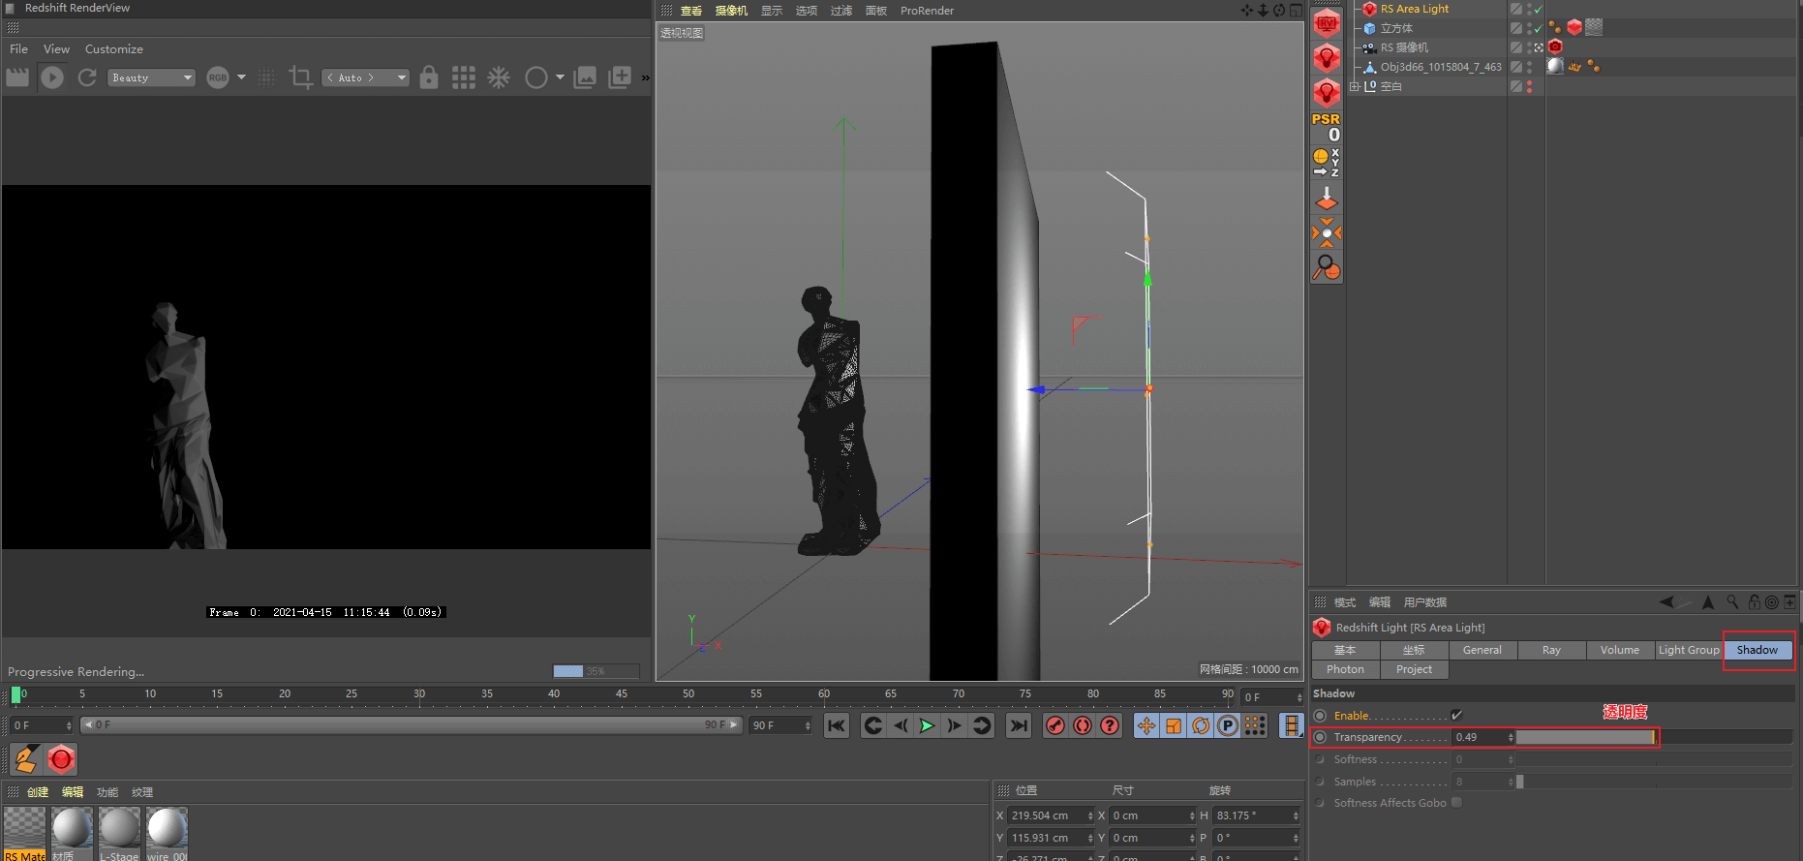Go to start of timeline
Screen dimensions: 1803x861
[837, 725]
